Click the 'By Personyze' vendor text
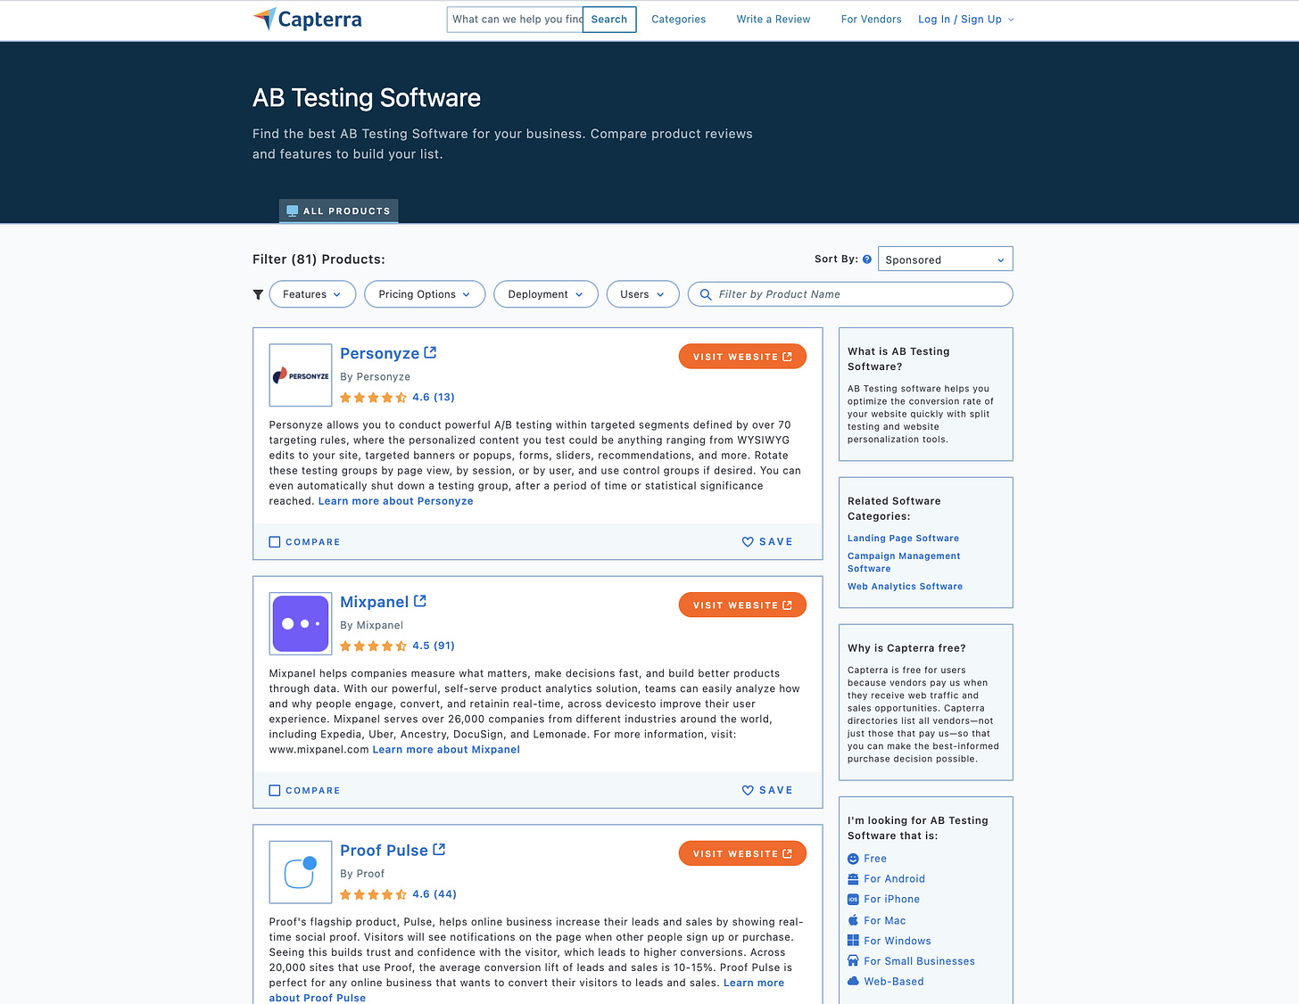1299x1004 pixels. (375, 377)
